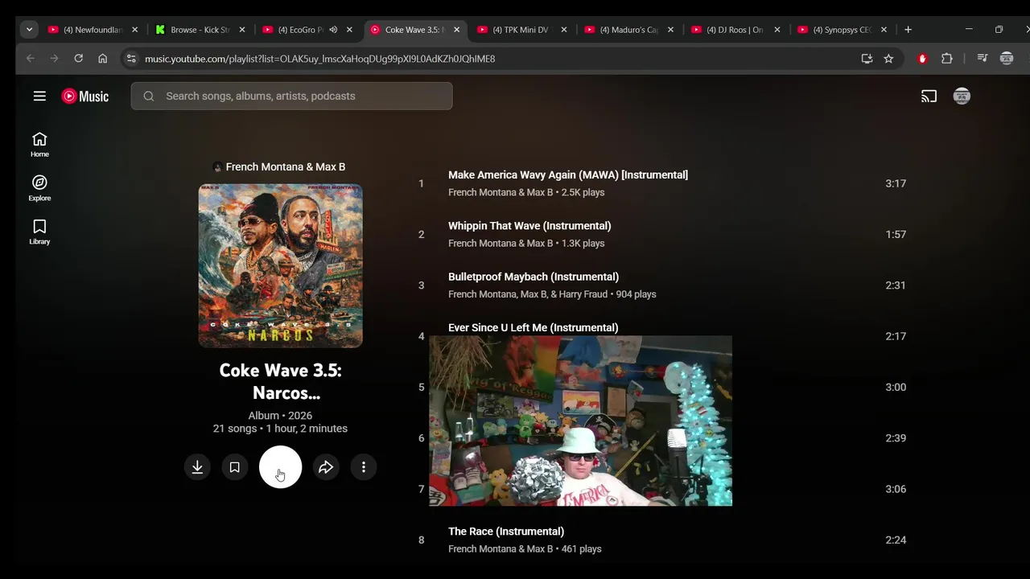Go back in browser history
Image resolution: width=1030 pixels, height=579 pixels.
tap(31, 59)
